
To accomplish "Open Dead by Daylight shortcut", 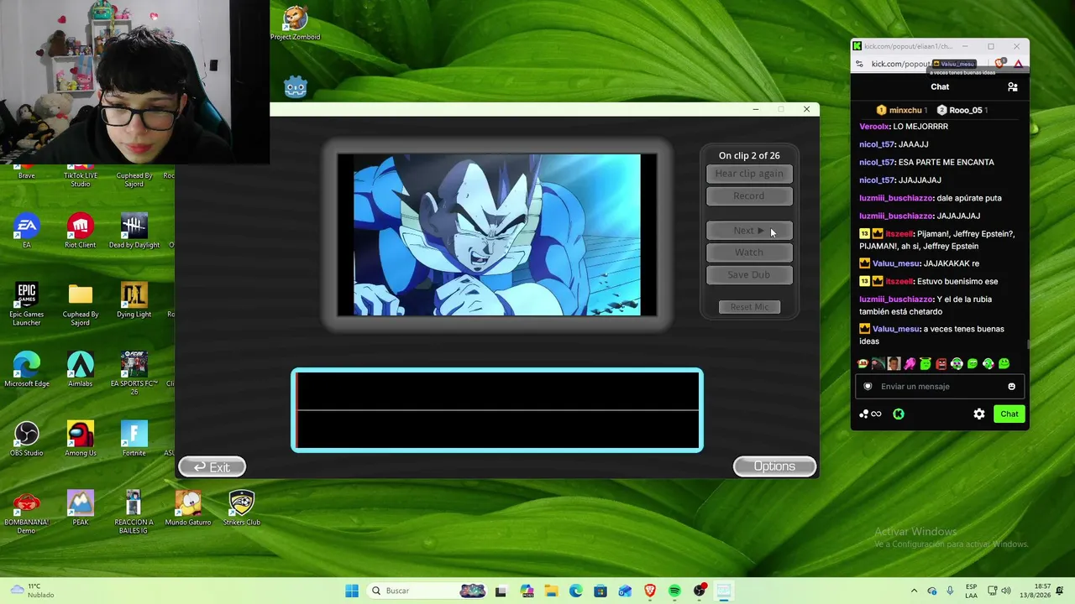I will pyautogui.click(x=134, y=231).
